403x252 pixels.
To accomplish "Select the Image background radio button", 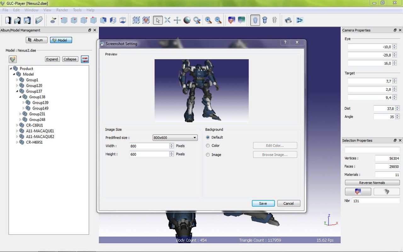I will (208, 155).
